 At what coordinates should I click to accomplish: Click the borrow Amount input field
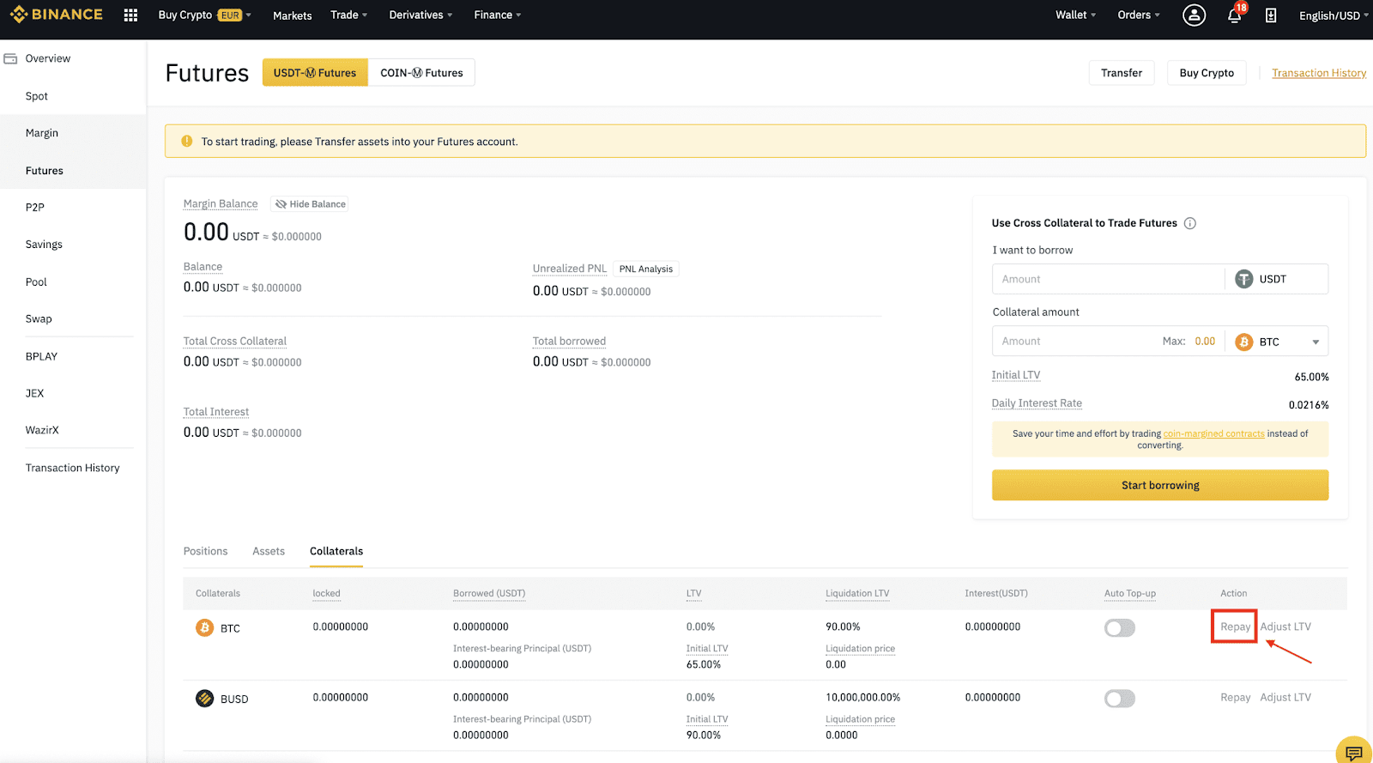pos(1108,279)
